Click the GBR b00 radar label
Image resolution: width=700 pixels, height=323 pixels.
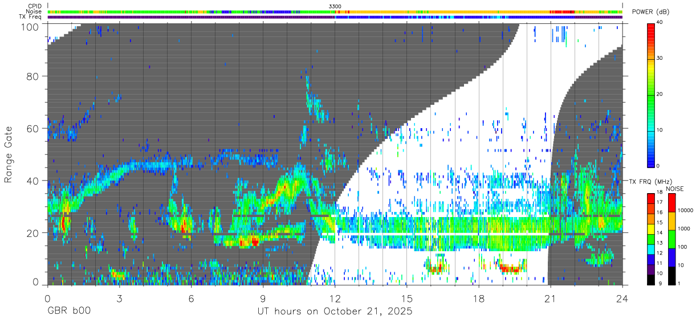(68, 312)
